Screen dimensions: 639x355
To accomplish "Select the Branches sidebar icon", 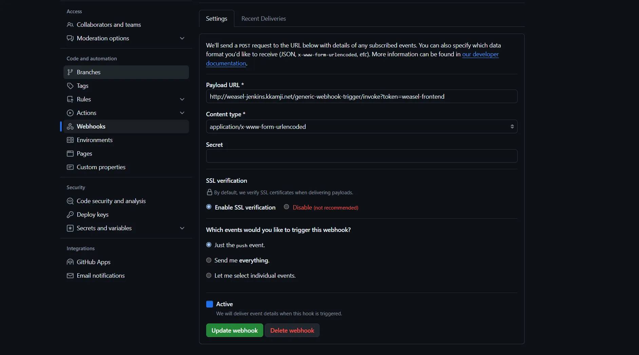I will [71, 72].
